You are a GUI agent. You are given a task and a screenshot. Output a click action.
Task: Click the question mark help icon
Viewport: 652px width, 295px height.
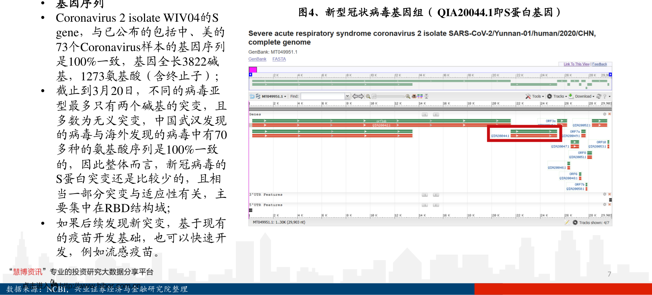pyautogui.click(x=604, y=96)
